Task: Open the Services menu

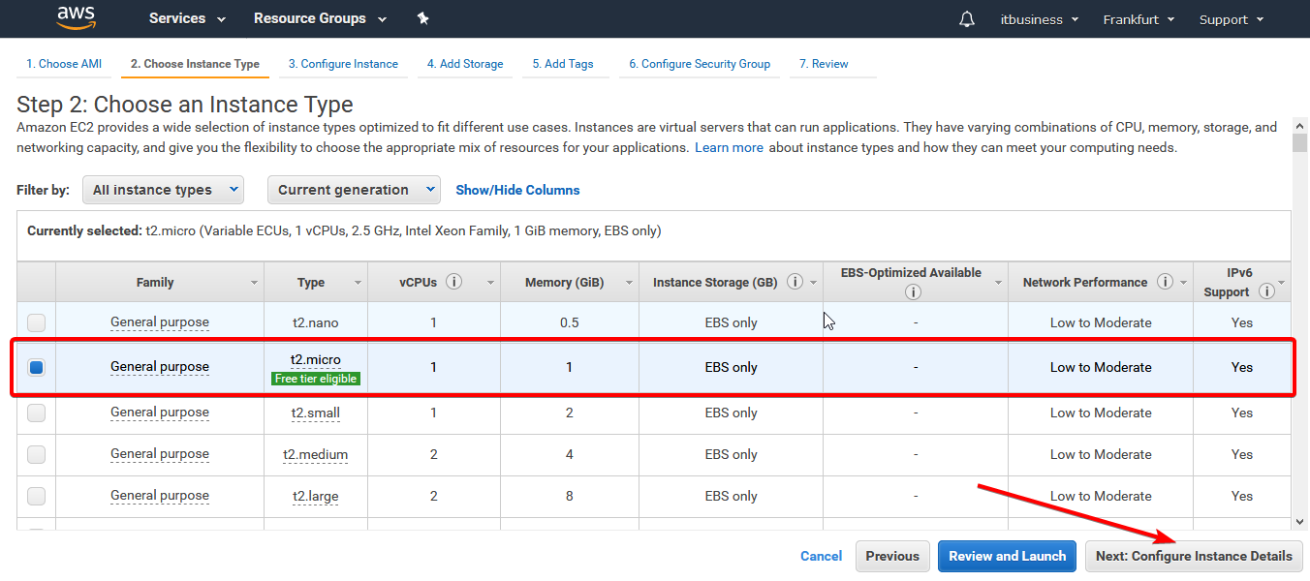Action: [187, 18]
